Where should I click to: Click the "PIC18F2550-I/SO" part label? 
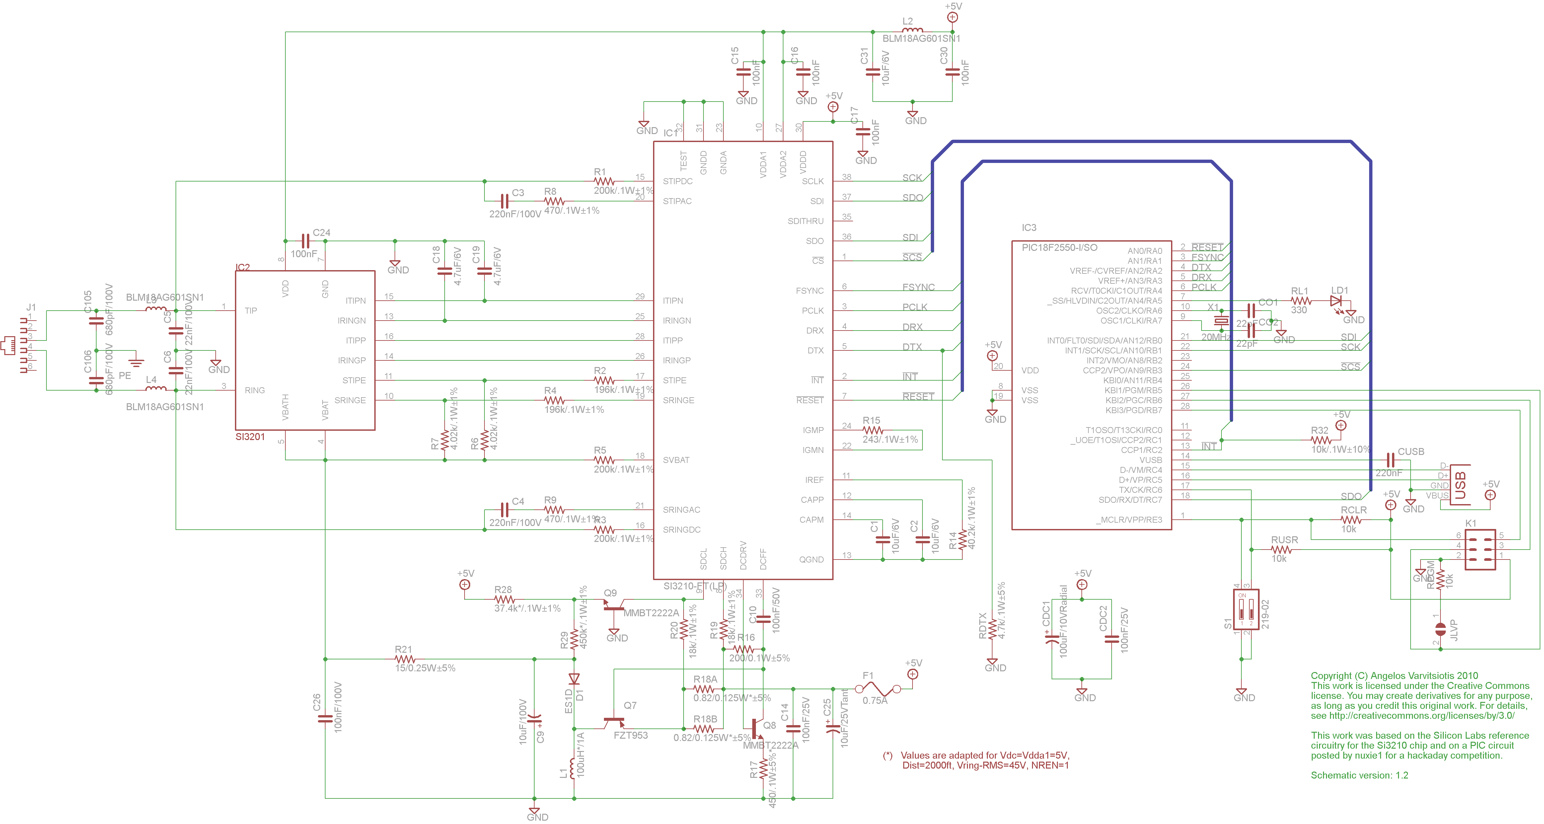pyautogui.click(x=1060, y=248)
